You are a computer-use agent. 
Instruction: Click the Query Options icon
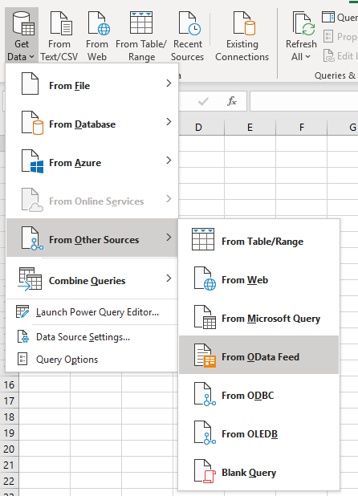click(x=22, y=359)
